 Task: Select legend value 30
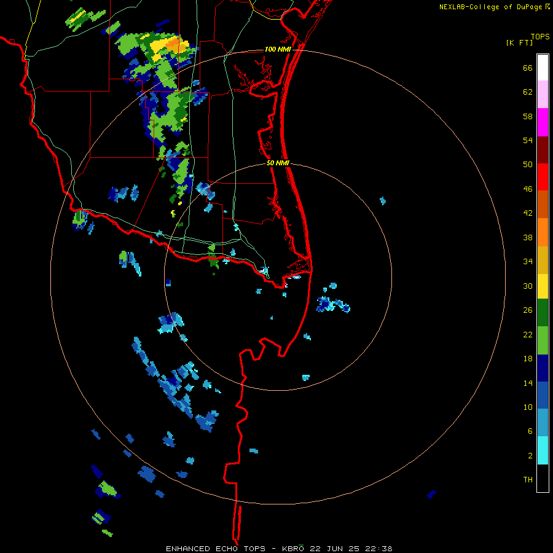pos(528,286)
